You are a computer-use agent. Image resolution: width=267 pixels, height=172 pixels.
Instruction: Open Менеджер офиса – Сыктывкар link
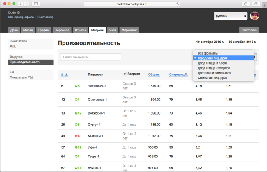click(31, 17)
